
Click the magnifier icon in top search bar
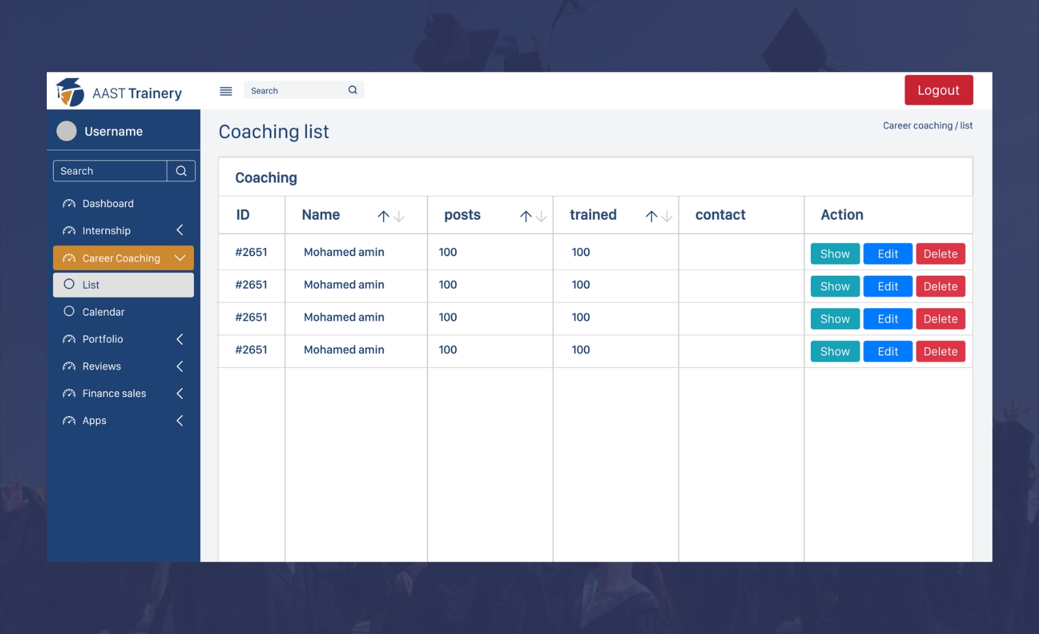(x=353, y=90)
